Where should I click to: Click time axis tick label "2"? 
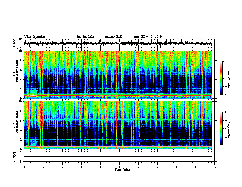(x=62, y=167)
